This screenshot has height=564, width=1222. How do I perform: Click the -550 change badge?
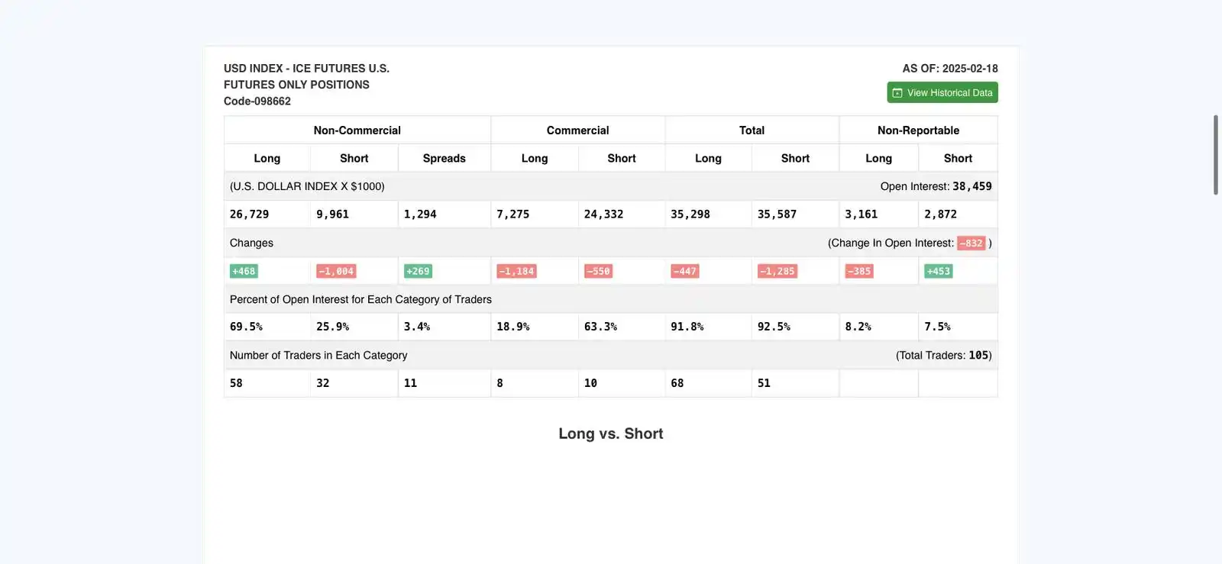(598, 271)
